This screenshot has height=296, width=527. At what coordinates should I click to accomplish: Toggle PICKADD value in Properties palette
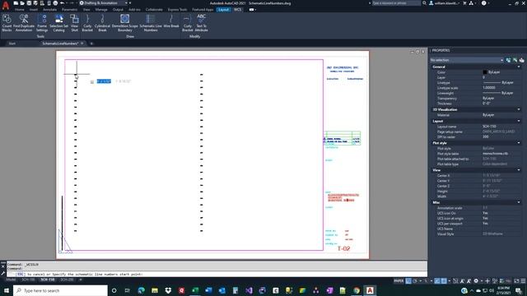[x=509, y=60]
